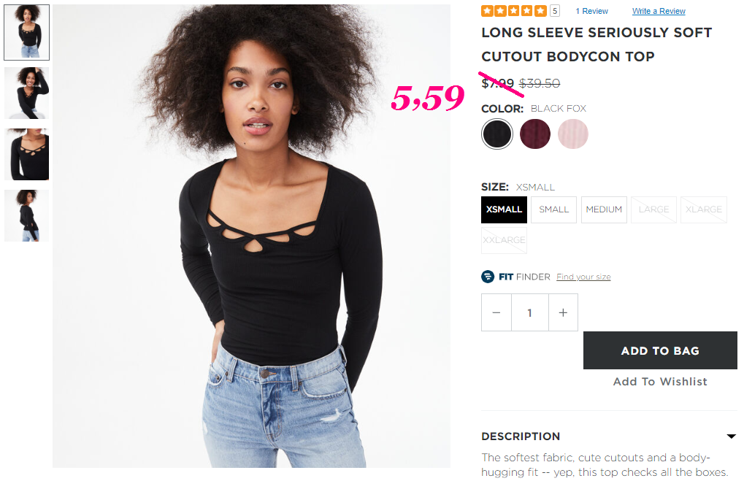Choose the XLARGE size option
The image size is (744, 481).
coord(704,209)
